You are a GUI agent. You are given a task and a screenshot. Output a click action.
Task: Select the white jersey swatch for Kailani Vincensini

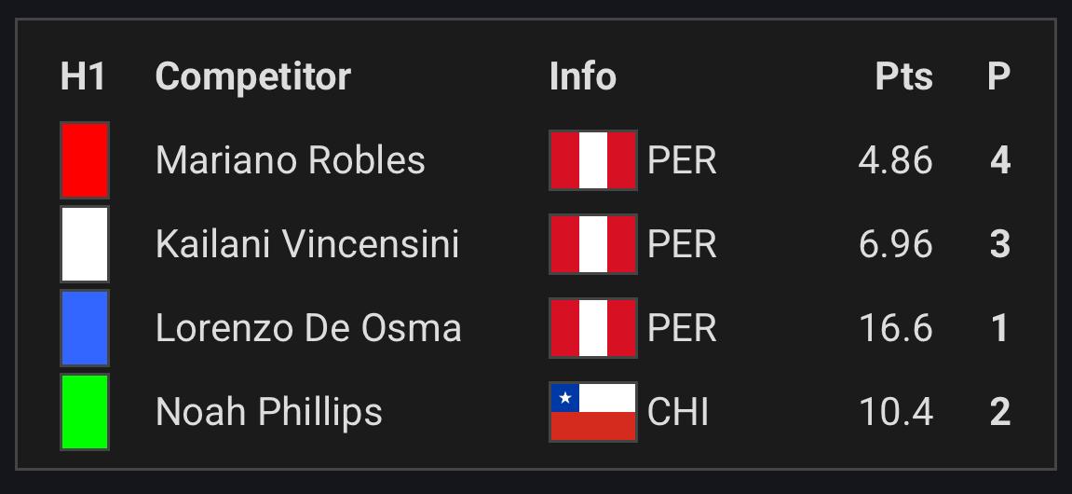click(x=85, y=244)
